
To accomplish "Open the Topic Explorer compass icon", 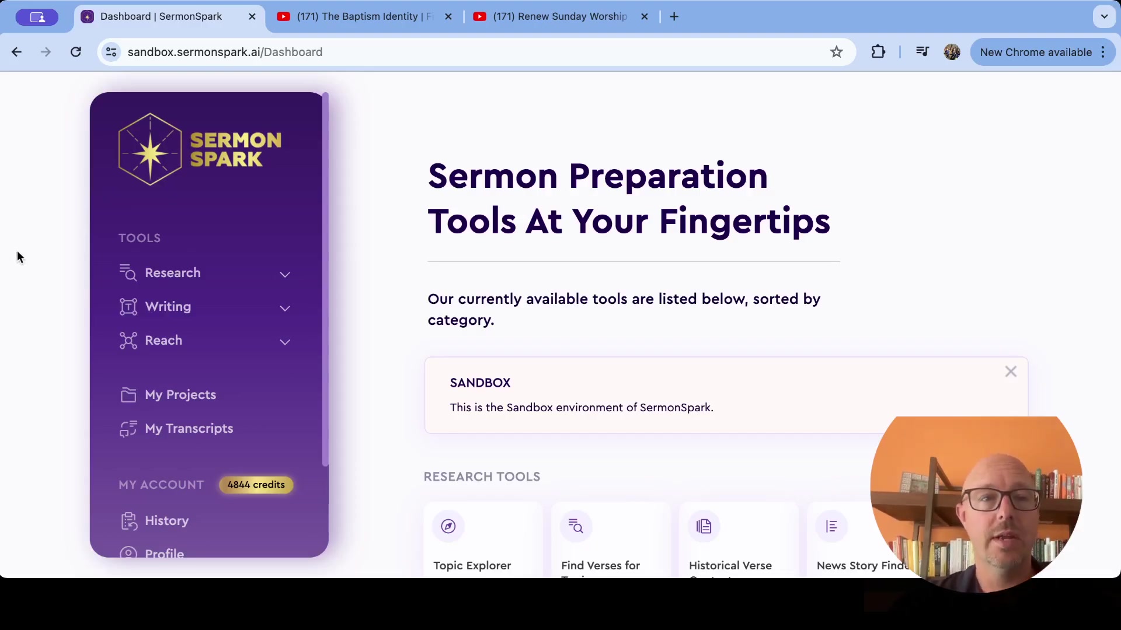I will click(448, 526).
